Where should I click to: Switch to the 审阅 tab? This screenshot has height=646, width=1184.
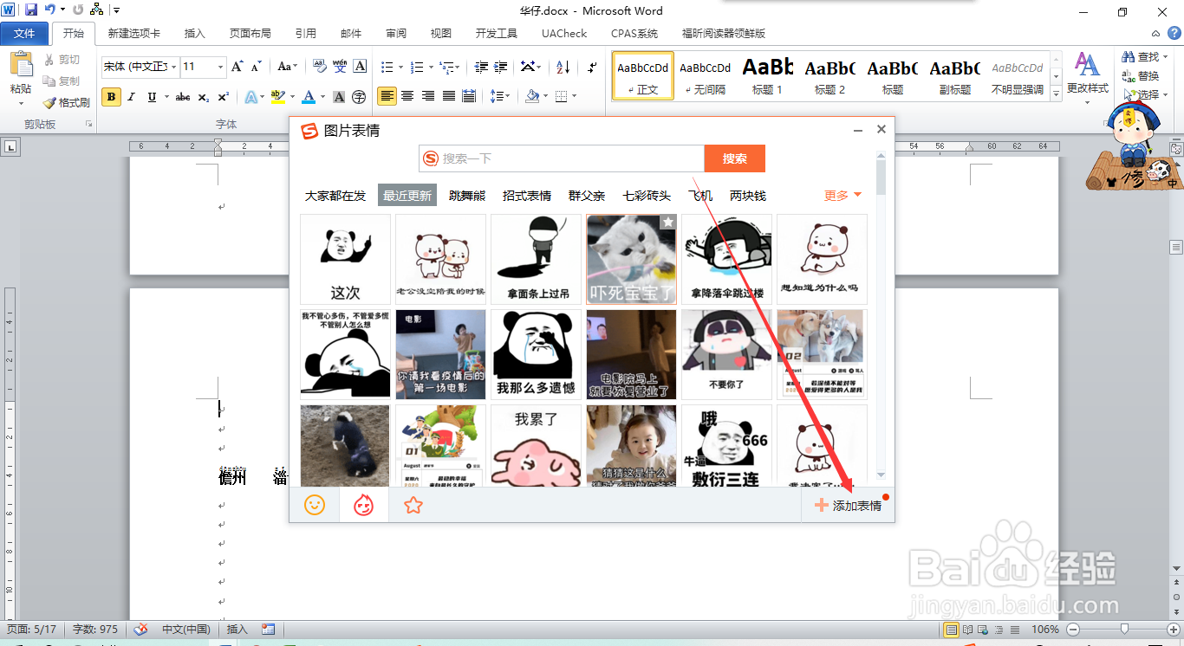pos(396,33)
